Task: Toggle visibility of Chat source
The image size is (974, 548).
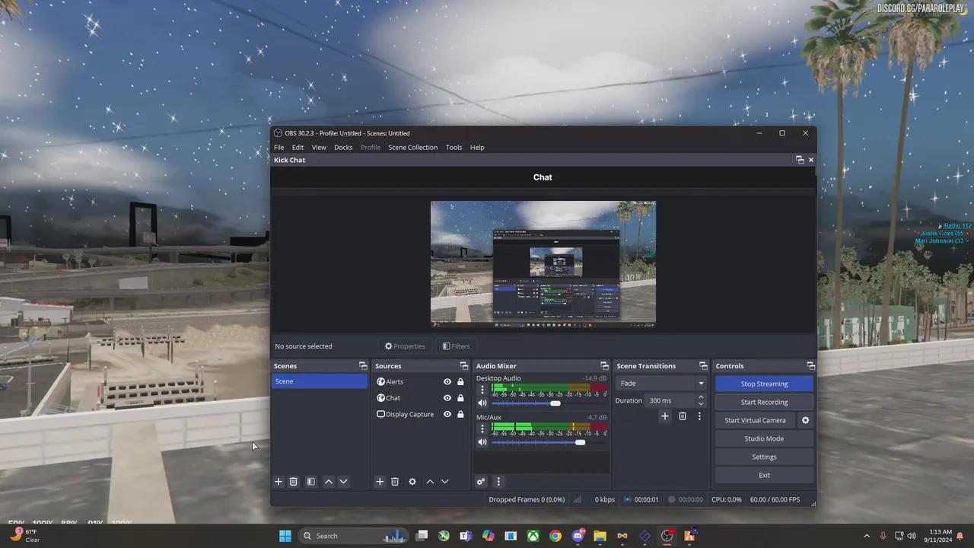Action: (447, 398)
